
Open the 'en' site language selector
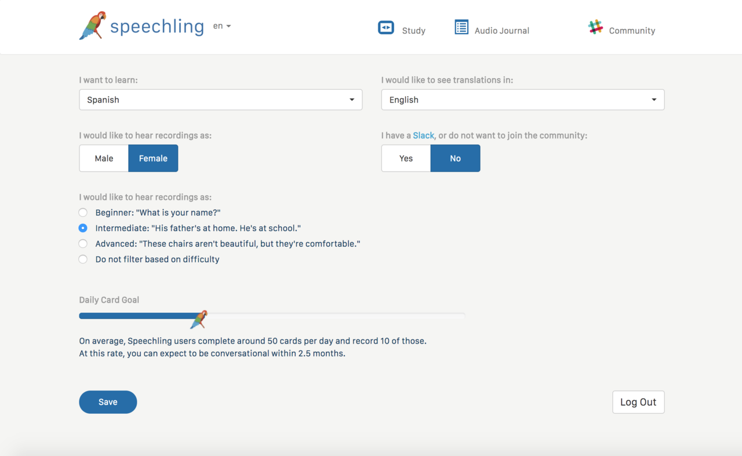pos(222,26)
